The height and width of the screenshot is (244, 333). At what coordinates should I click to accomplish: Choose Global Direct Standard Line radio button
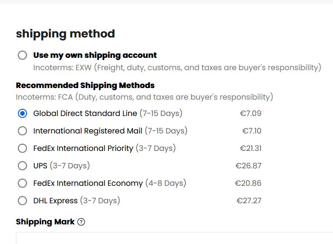(x=22, y=113)
